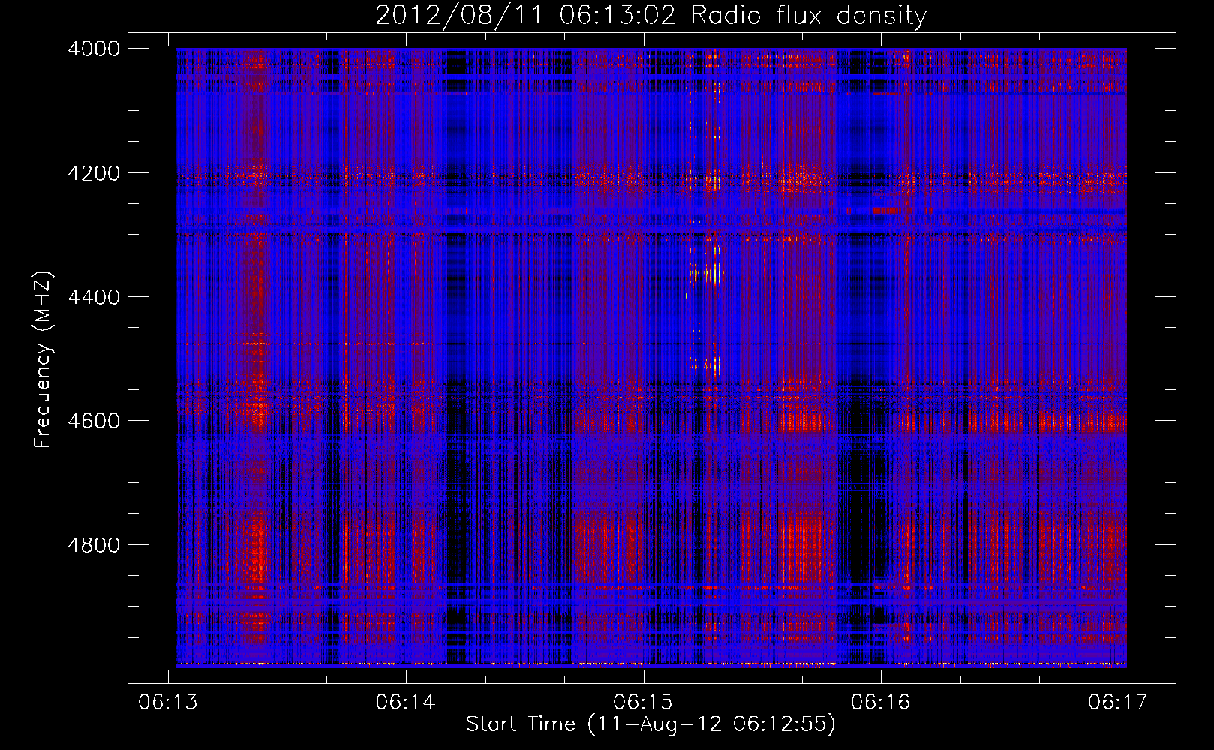
Task: Click the 06:15 time axis label
Action: pyautogui.click(x=643, y=702)
